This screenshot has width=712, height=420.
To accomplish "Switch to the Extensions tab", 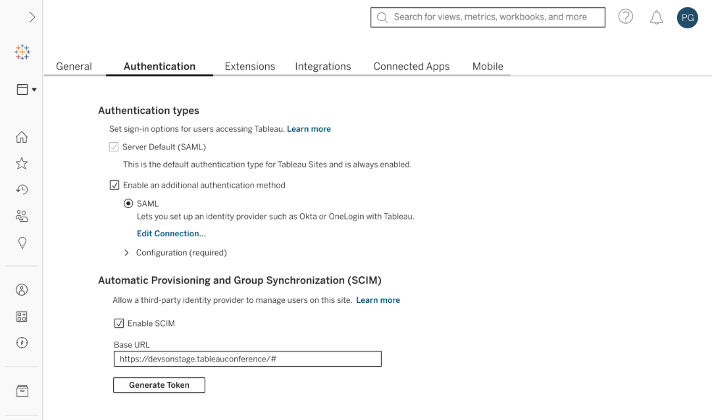I will click(249, 66).
